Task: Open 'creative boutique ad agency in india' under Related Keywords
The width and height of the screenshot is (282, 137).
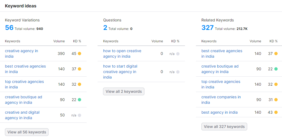Action: pos(220,69)
